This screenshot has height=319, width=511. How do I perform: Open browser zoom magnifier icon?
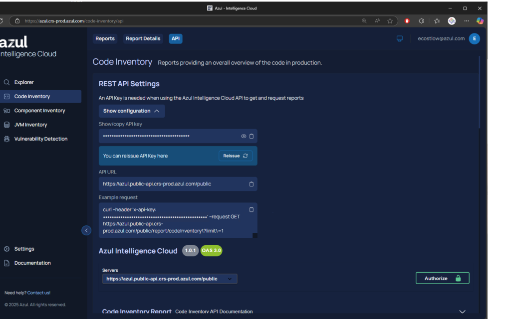pos(364,21)
